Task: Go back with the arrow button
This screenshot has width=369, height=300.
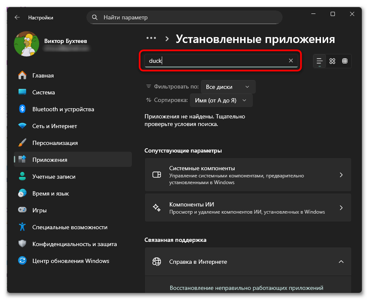Action: tap(17, 17)
